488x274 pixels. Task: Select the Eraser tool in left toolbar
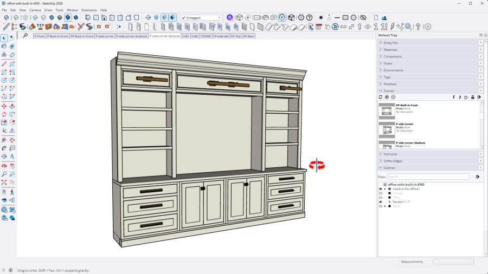tap(12, 47)
